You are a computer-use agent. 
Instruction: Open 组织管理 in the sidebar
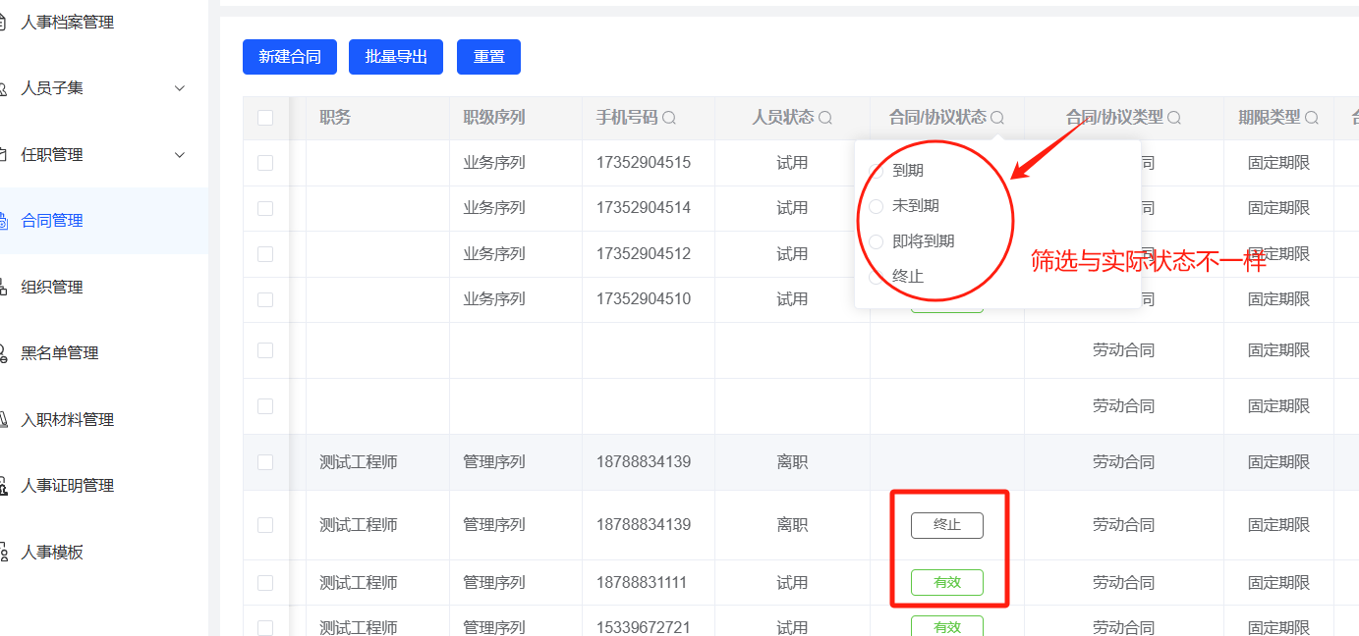pos(52,288)
